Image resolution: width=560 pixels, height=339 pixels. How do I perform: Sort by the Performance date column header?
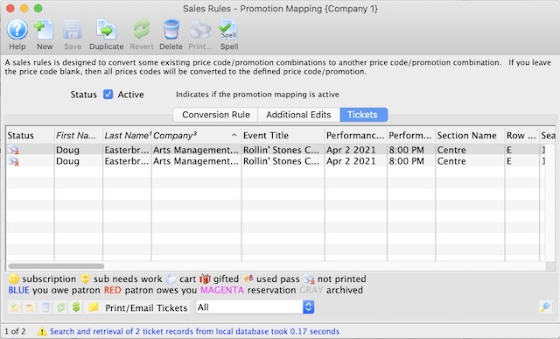click(356, 136)
